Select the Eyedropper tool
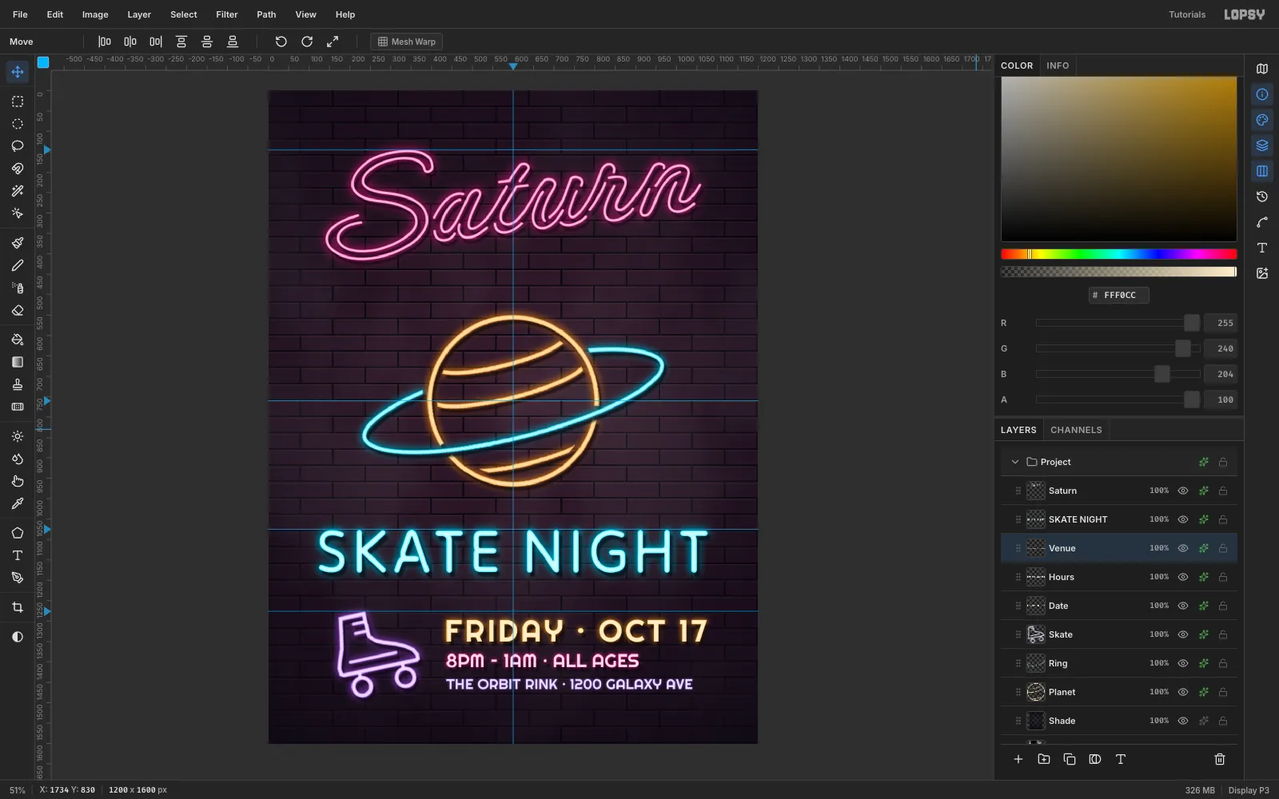 point(17,503)
